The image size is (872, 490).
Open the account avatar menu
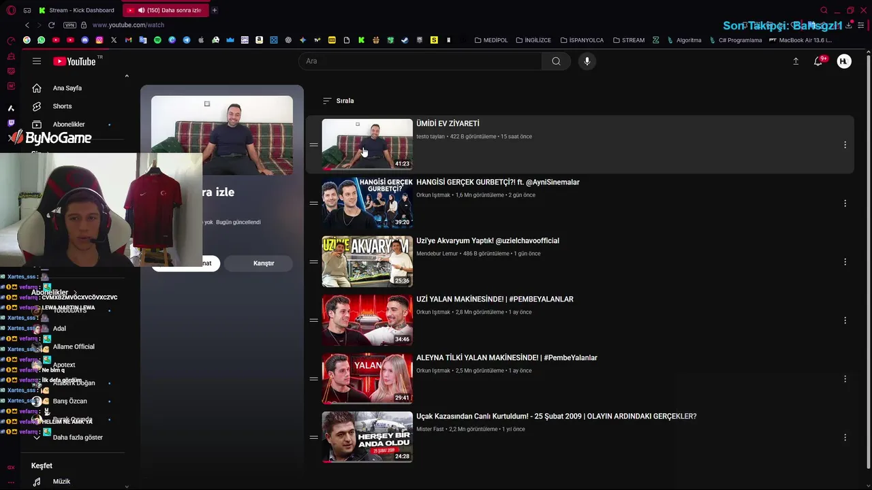tap(844, 61)
